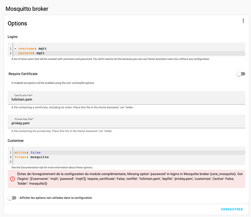
Task: Click the error message about missing password option
Action: [x=130, y=179]
